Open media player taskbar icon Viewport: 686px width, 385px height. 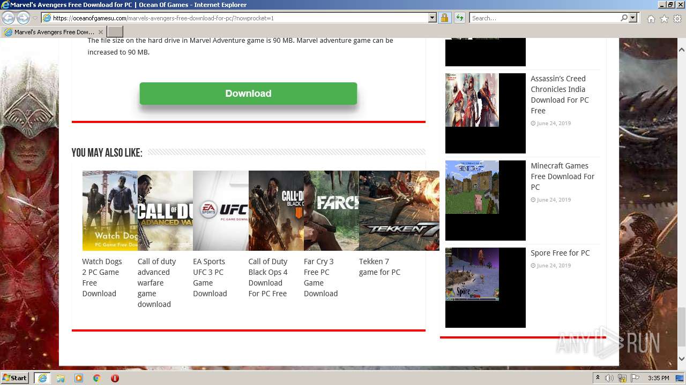tap(79, 378)
